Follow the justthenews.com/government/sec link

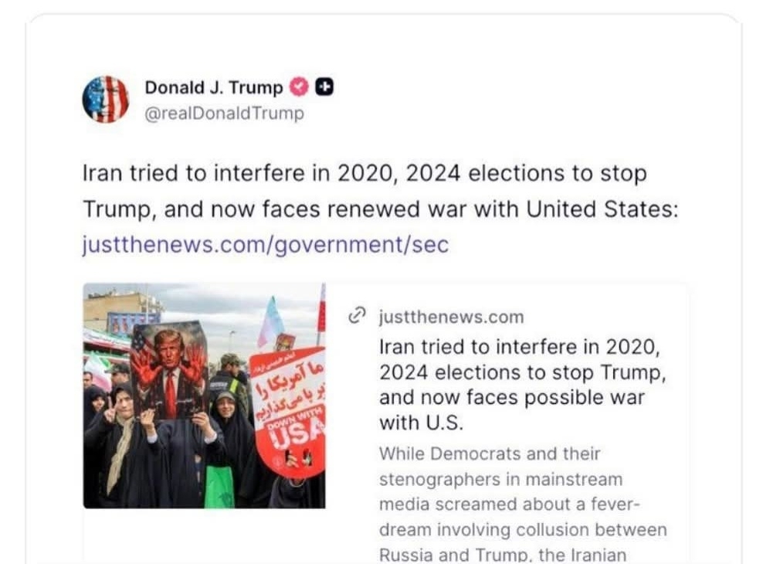265,245
